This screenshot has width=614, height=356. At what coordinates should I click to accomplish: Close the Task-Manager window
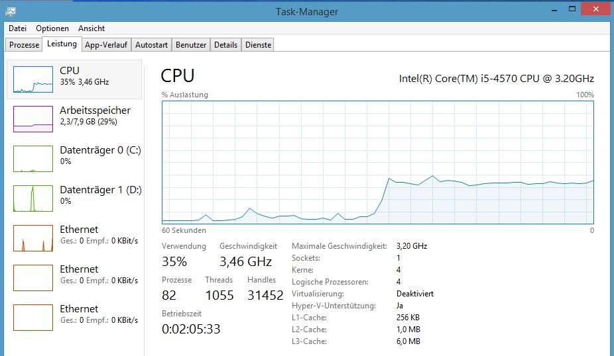click(596, 9)
